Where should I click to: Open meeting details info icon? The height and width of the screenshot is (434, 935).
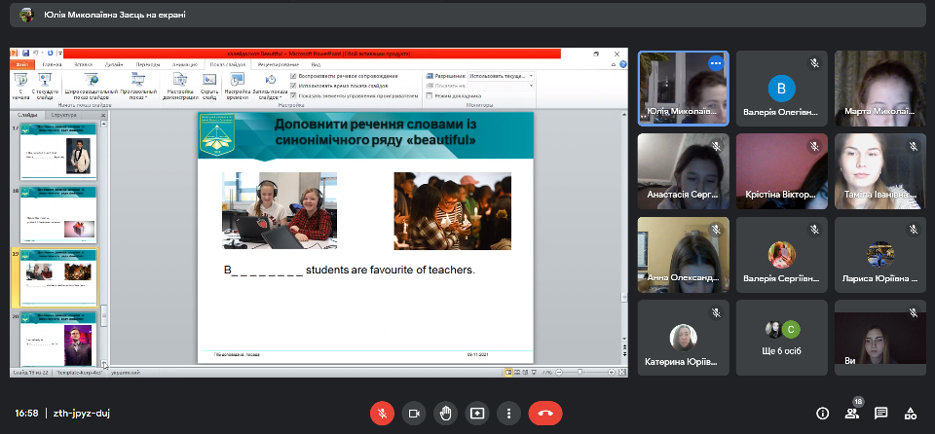click(823, 414)
